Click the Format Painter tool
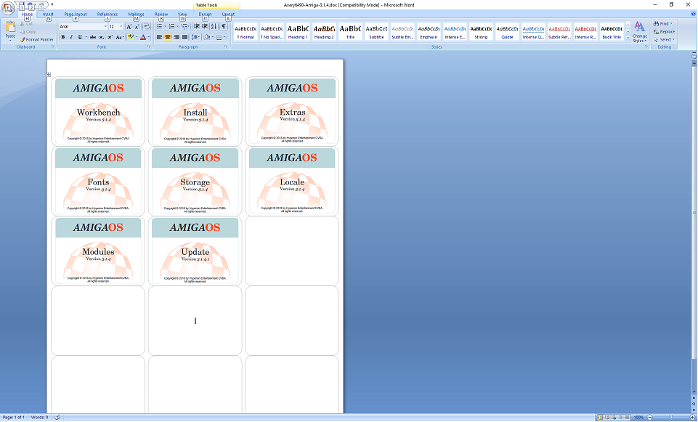 coord(36,39)
